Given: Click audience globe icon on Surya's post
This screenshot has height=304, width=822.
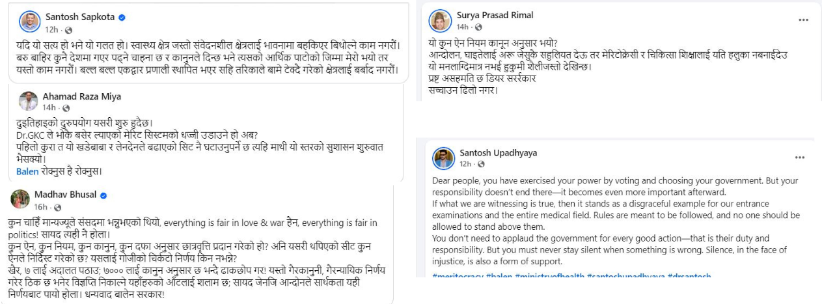Looking at the screenshot, I should 478,27.
